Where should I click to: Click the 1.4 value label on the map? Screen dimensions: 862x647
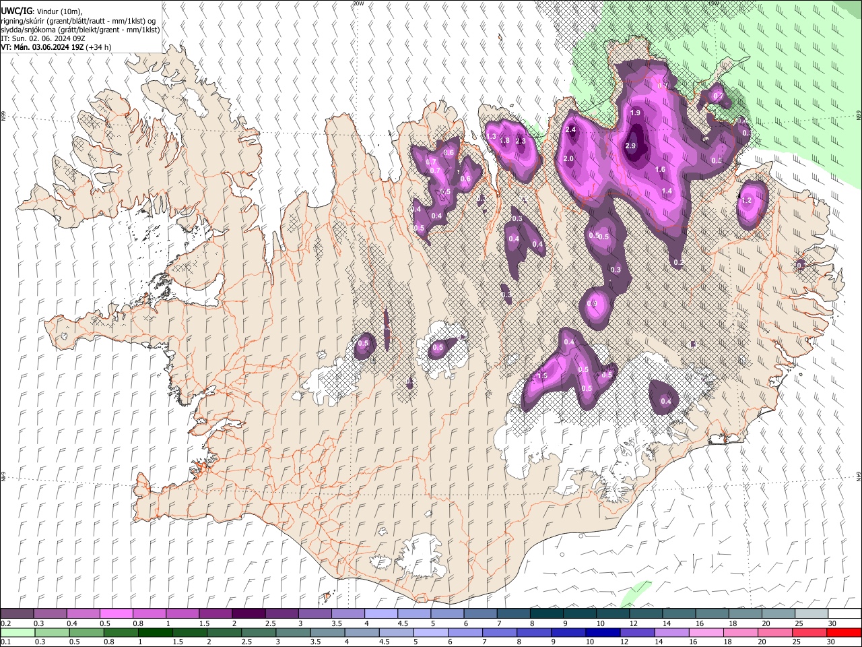point(667,191)
